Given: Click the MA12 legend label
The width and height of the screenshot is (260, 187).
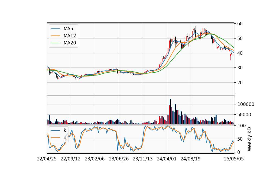Looking at the screenshot, I should pos(70,36).
